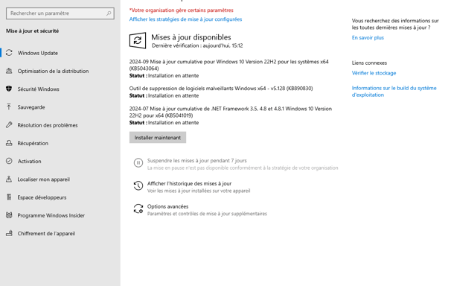451x286 pixels.
Task: Open Optimisation de la distribution icon
Action: pos(9,71)
